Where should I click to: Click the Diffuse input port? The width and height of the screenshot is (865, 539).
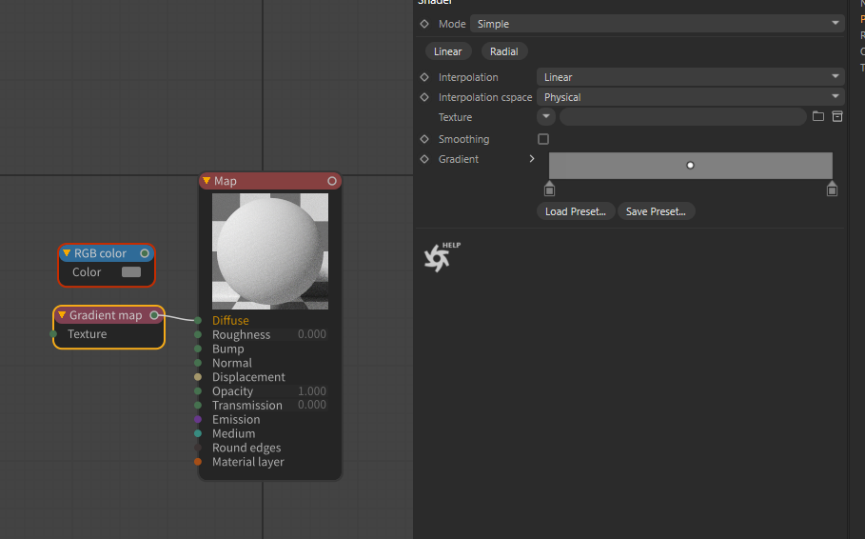pyautogui.click(x=198, y=320)
